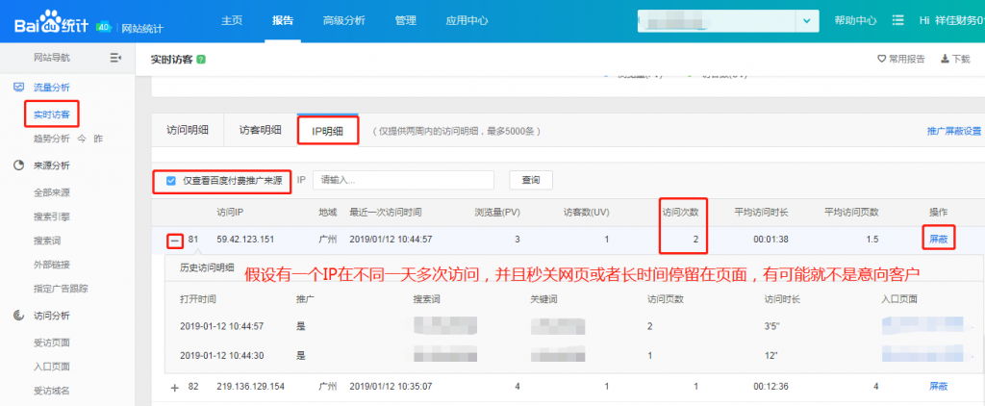
Task: Click visit duration 00:12:36 in row 82
Action: (770, 386)
